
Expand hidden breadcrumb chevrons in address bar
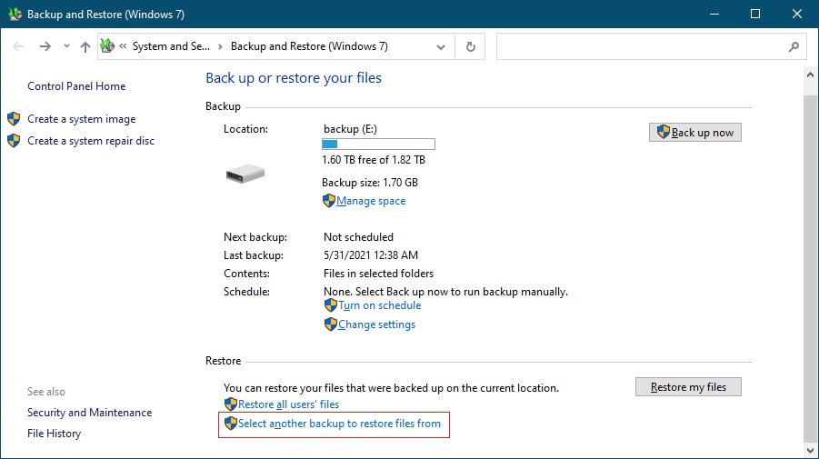pyautogui.click(x=123, y=46)
